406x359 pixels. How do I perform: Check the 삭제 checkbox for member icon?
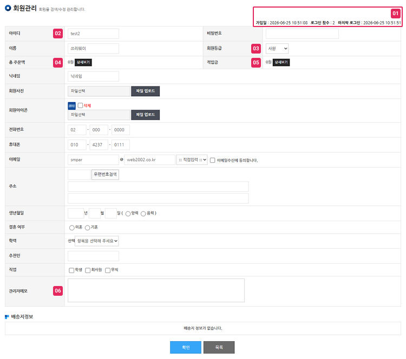[x=80, y=105]
